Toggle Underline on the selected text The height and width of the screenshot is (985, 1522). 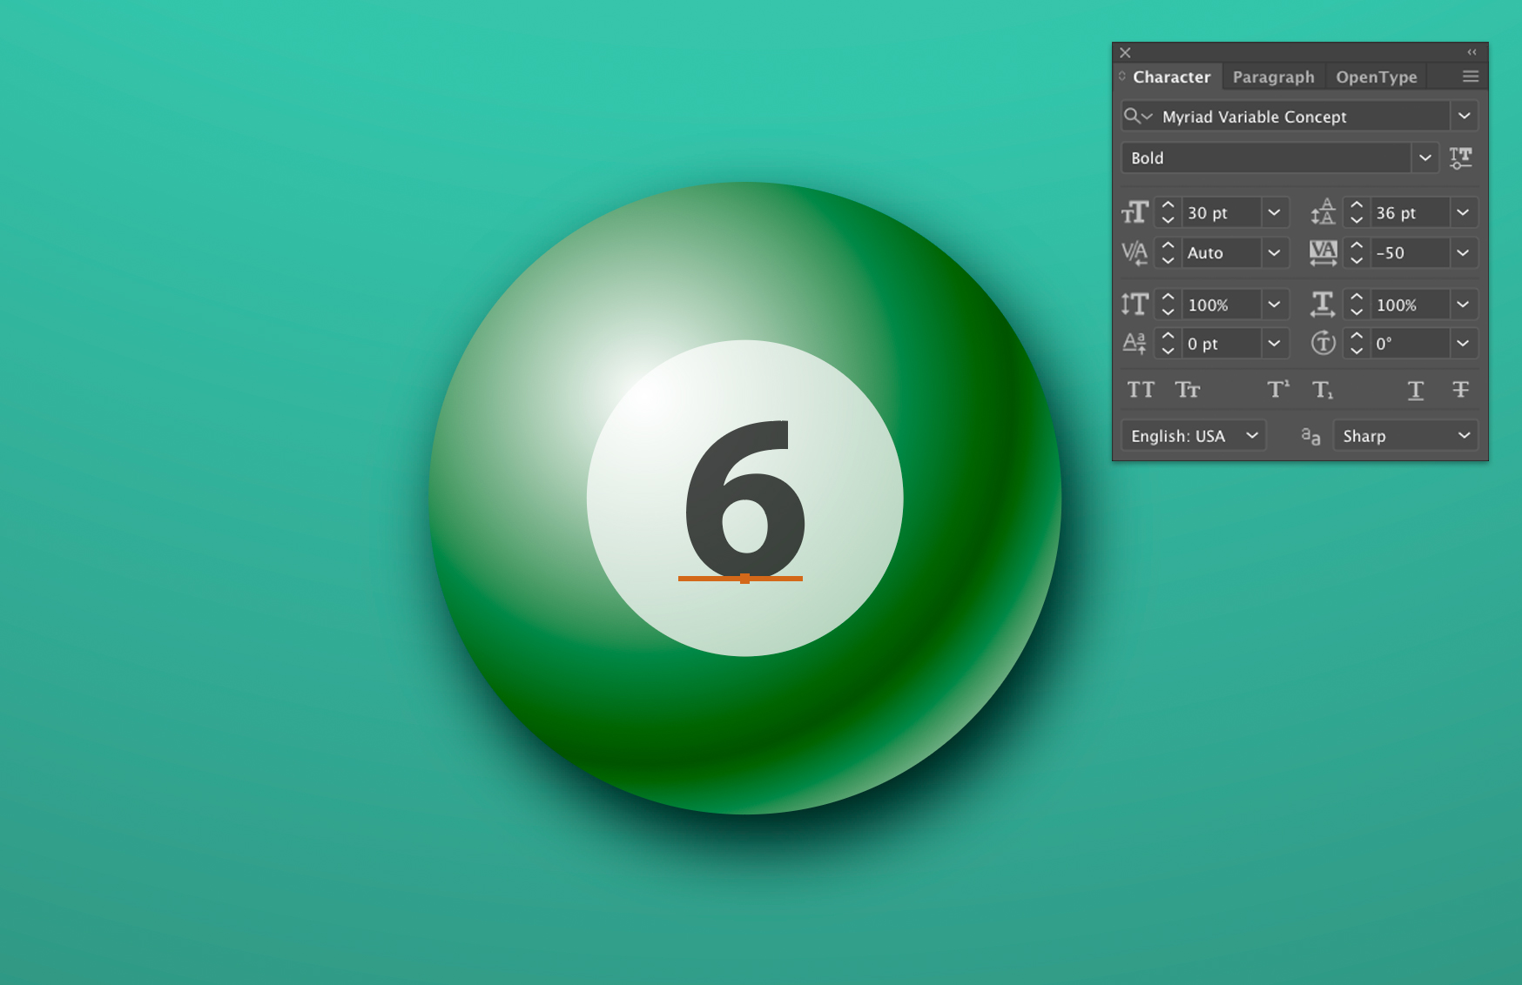[1415, 390]
